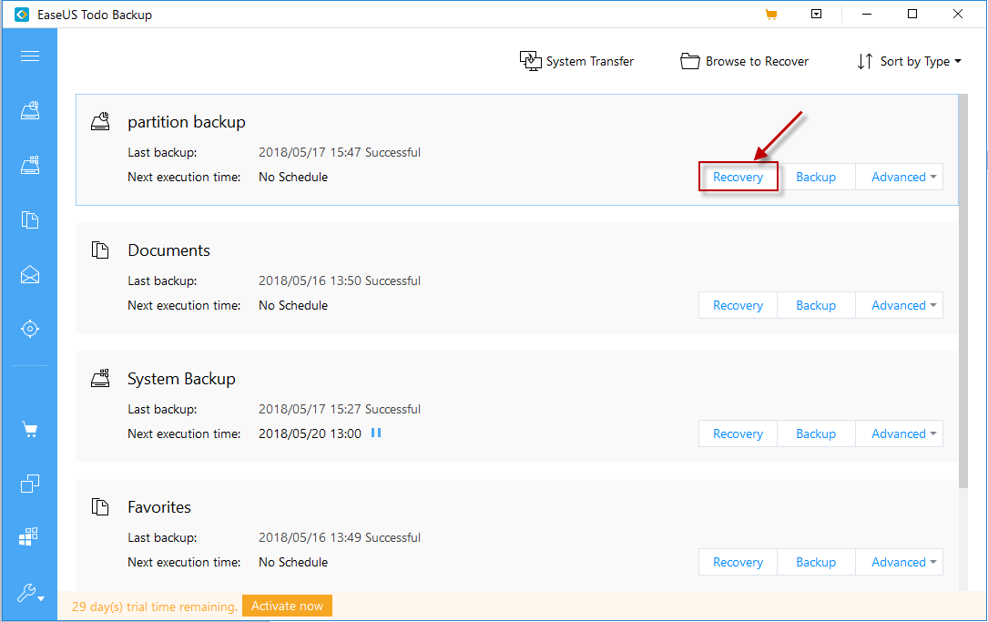The image size is (988, 622).
Task: Run Backup for System Backup
Action: click(816, 434)
